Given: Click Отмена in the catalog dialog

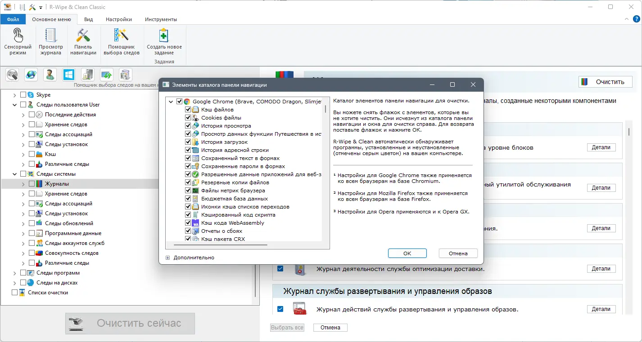Looking at the screenshot, I should coord(458,253).
